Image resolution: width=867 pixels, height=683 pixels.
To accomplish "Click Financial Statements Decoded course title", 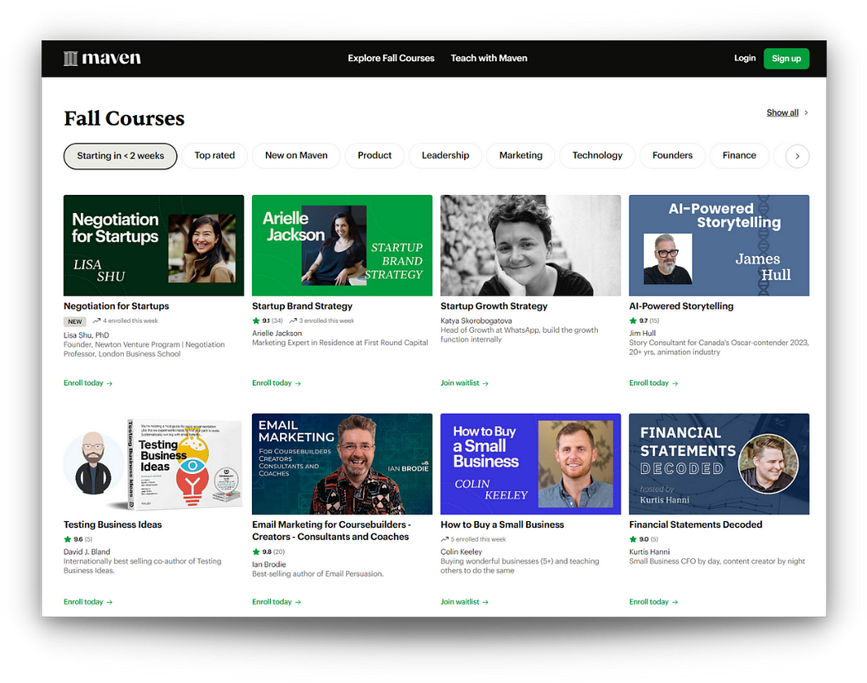I will point(695,524).
